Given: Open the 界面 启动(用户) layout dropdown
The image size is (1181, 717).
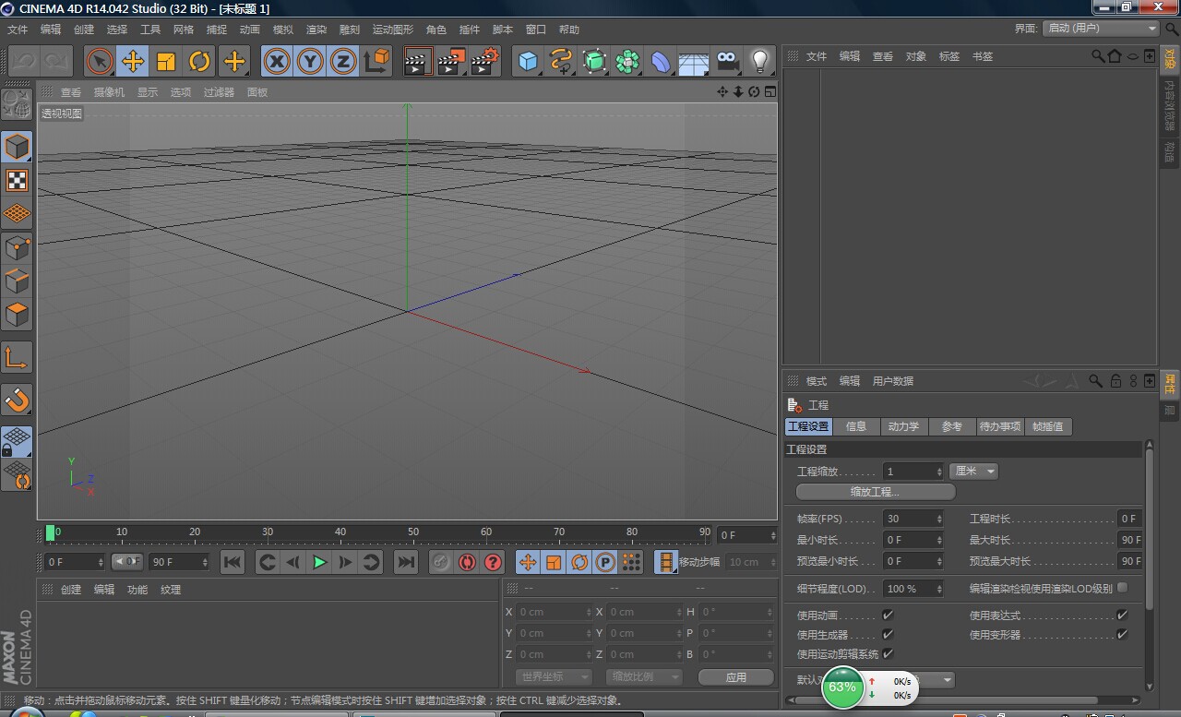Looking at the screenshot, I should pos(1102,29).
